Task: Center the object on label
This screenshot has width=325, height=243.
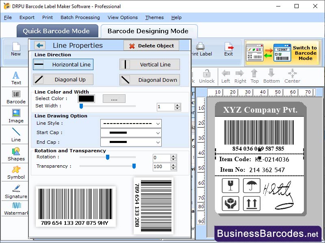Action: (292, 76)
